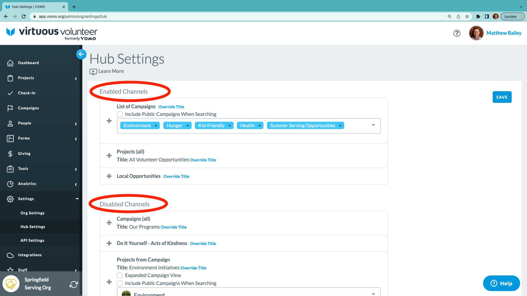This screenshot has height=296, width=527.
Task: Open Hub Settings menu item
Action: click(x=33, y=227)
